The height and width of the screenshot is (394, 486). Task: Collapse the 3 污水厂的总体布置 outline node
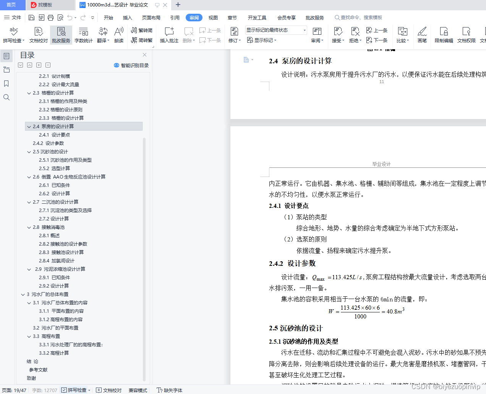23,294
